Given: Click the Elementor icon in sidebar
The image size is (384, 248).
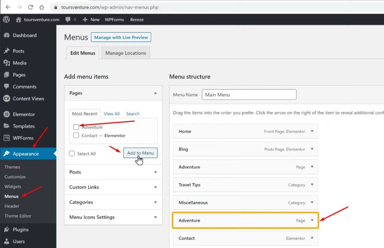Looking at the screenshot, I should pos(6,114).
